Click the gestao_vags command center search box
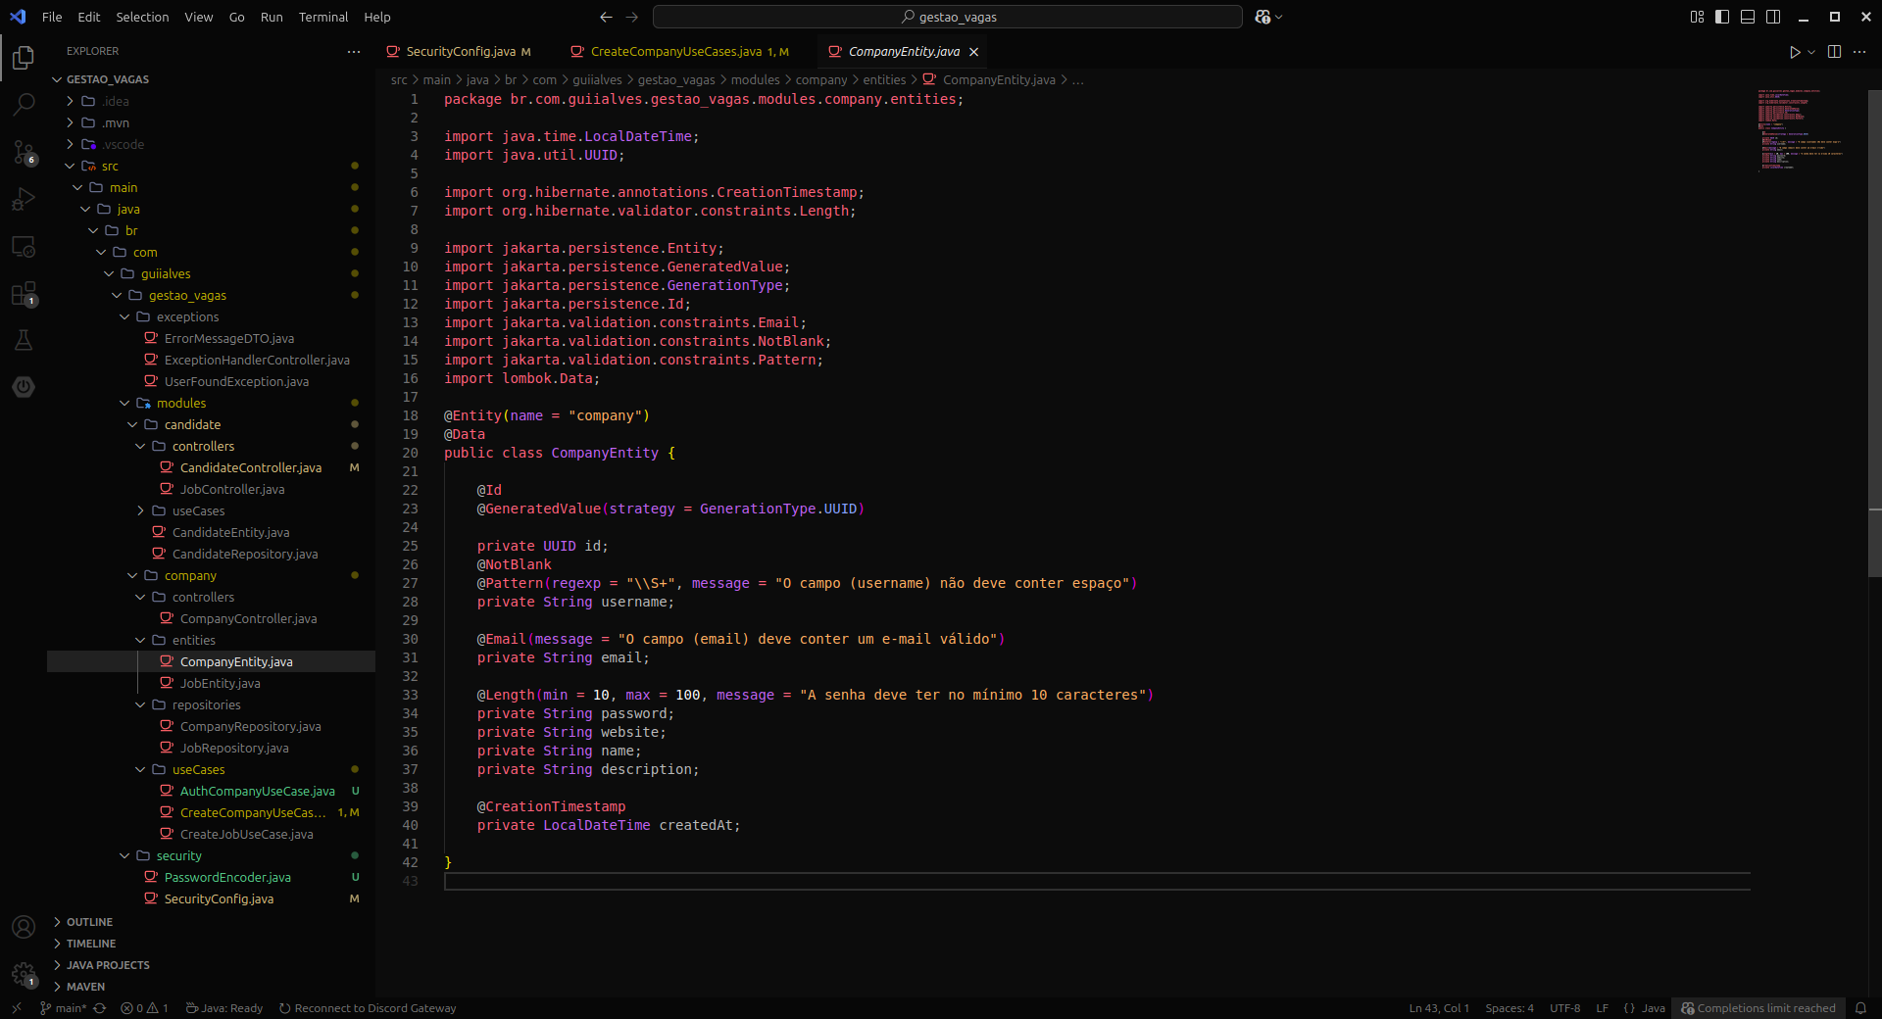Screen dimensions: 1882x1019 948,17
